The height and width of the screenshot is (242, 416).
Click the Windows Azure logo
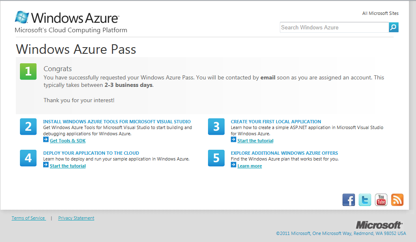coord(67,17)
